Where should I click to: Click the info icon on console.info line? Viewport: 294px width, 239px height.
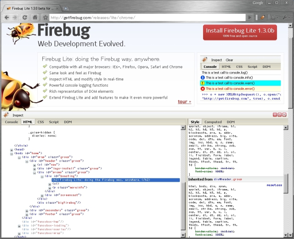pyautogui.click(x=203, y=78)
